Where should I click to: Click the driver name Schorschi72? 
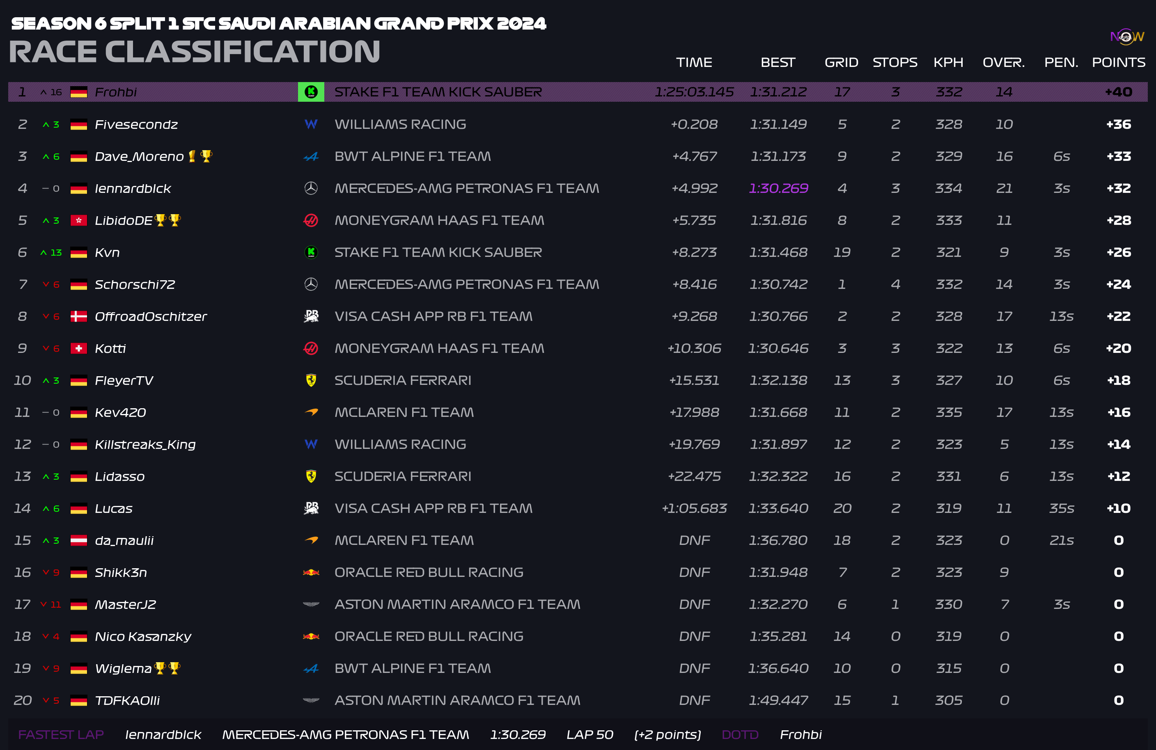[x=135, y=284]
